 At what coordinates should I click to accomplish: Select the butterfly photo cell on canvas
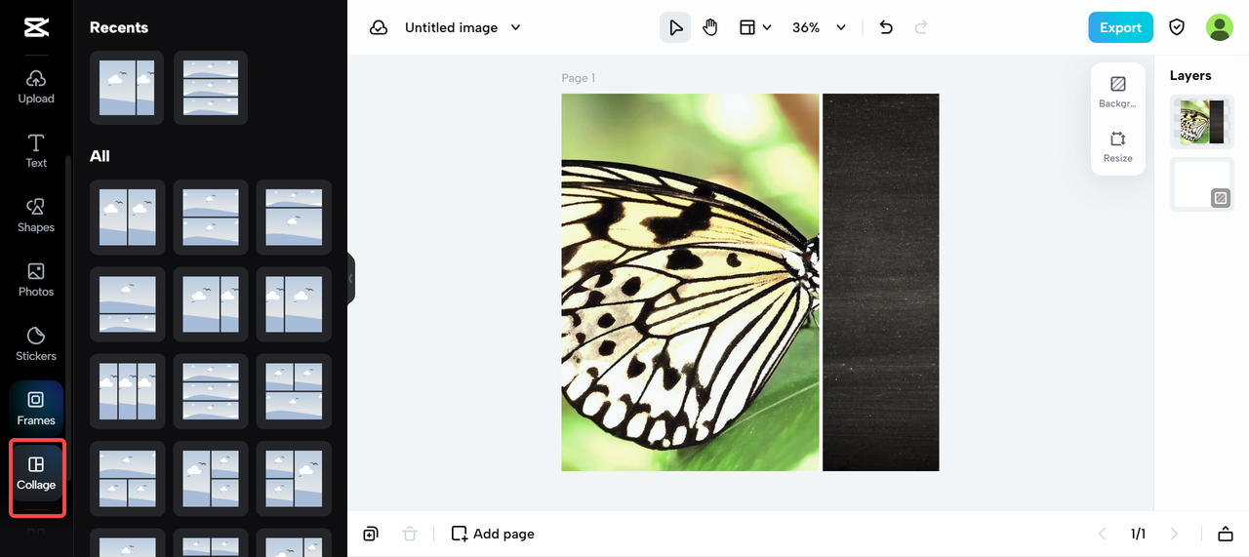click(690, 282)
